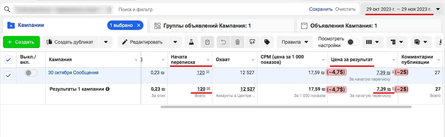The width and height of the screenshot is (445, 137).
Task: Click the Создать дубликат button
Action: (x=71, y=42)
